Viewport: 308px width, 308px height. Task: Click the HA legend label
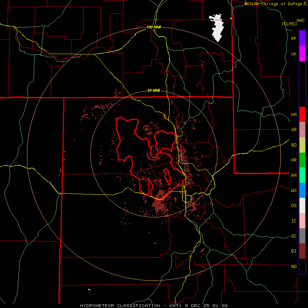pyautogui.click(x=294, y=114)
